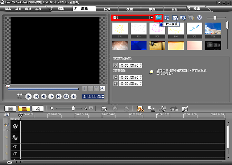The image size is (232, 165).
Task: Undo the last action
Action: click(115, 109)
